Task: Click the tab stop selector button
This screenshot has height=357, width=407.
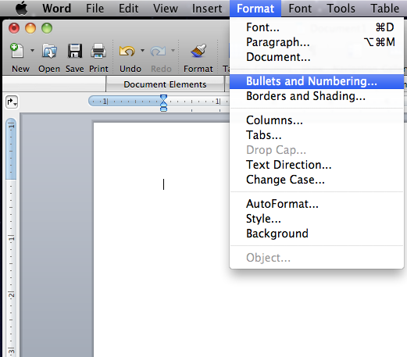Action: [12, 102]
